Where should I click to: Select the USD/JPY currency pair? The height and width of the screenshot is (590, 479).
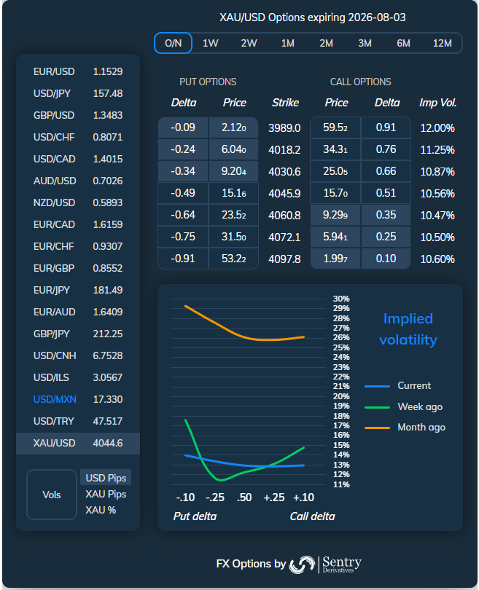click(x=78, y=93)
